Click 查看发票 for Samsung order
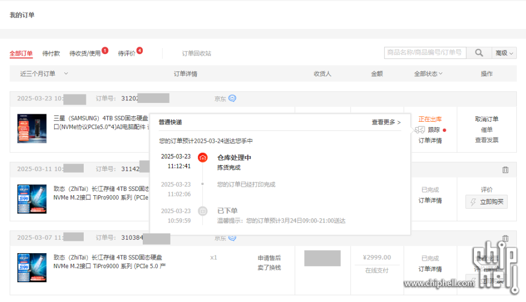This screenshot has height=302, width=526. coord(487,140)
